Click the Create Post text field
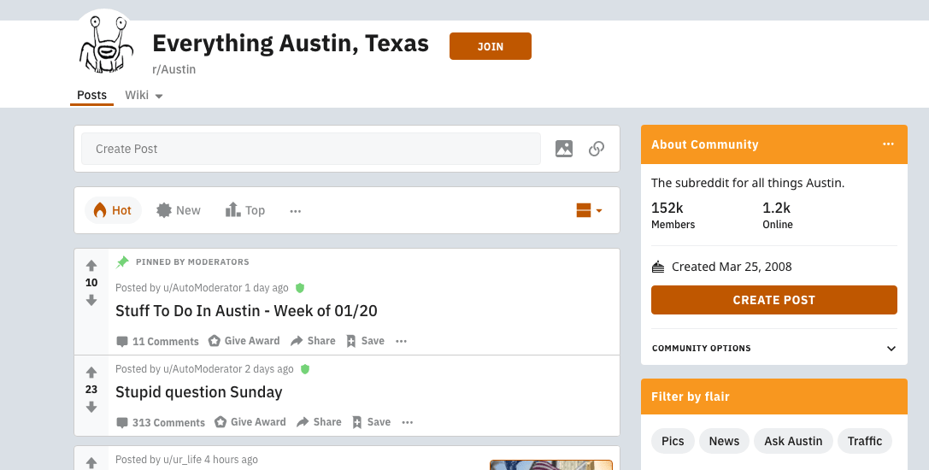This screenshot has width=929, height=470. 311,149
